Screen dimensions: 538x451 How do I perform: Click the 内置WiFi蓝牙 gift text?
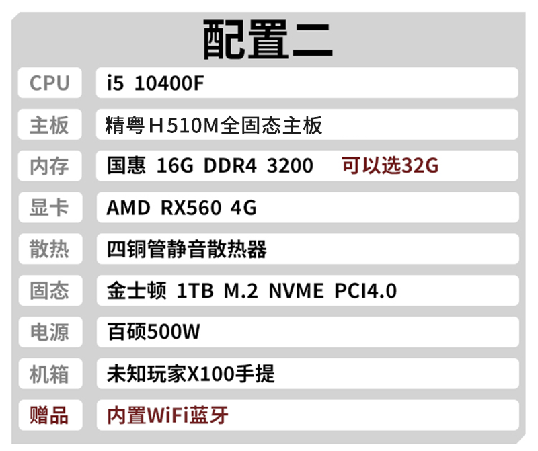coord(168,415)
